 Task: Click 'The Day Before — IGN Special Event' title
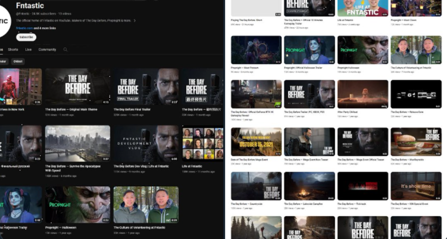point(409,204)
